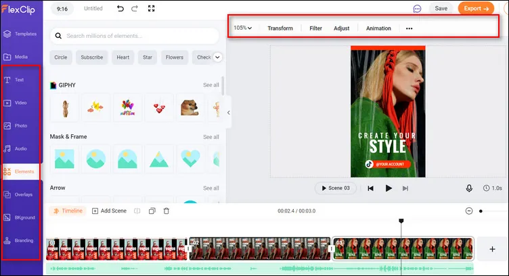The image size is (509, 276).
Task: Open the three-dots more options menu
Action: pos(409,28)
